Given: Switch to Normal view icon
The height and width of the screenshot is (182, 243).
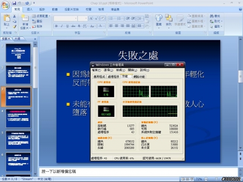Looking at the screenshot, I should point(183,179).
